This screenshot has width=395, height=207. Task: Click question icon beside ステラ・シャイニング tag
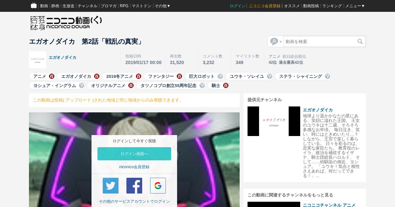327,76
